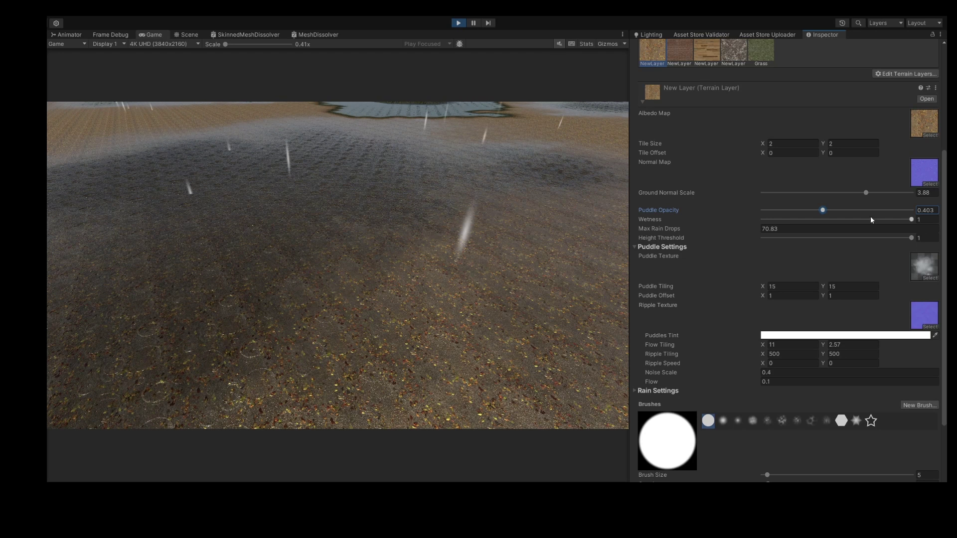Open the Gizmos dropdown arrow
Screen dimensions: 957x538
pos(624,44)
